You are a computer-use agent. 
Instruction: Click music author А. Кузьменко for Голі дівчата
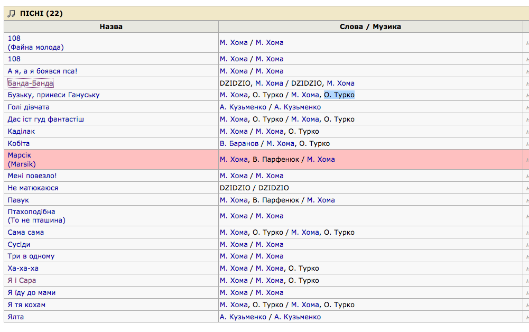(x=298, y=107)
